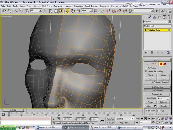Expand the Soft Selection rollout
This screenshot has height=130, width=173.
[157, 87]
